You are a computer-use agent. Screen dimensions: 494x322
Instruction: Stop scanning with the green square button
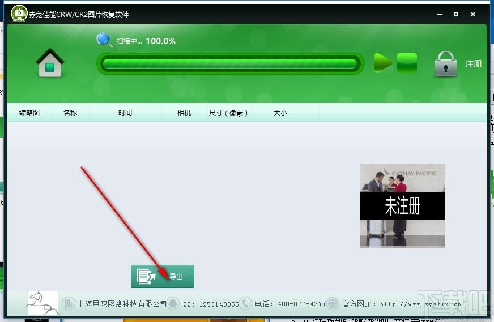407,63
